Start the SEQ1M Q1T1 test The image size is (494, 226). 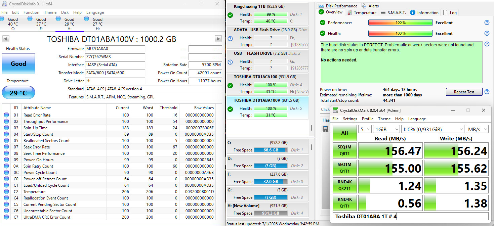click(x=344, y=168)
